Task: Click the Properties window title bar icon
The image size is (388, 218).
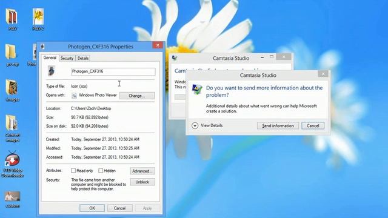Action: pyautogui.click(x=42, y=46)
